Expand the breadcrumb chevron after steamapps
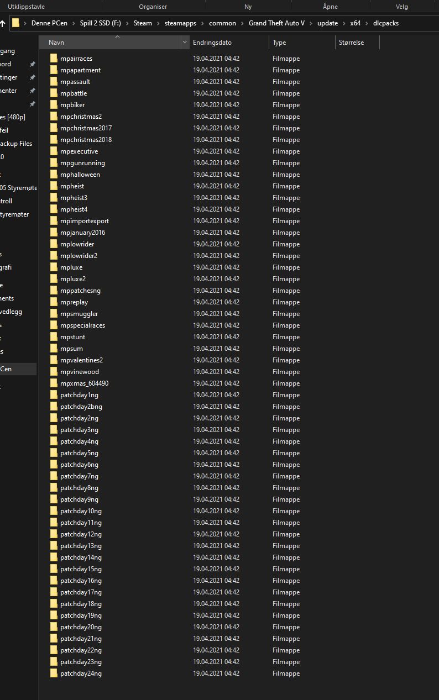Image resolution: width=439 pixels, height=700 pixels. (x=202, y=23)
